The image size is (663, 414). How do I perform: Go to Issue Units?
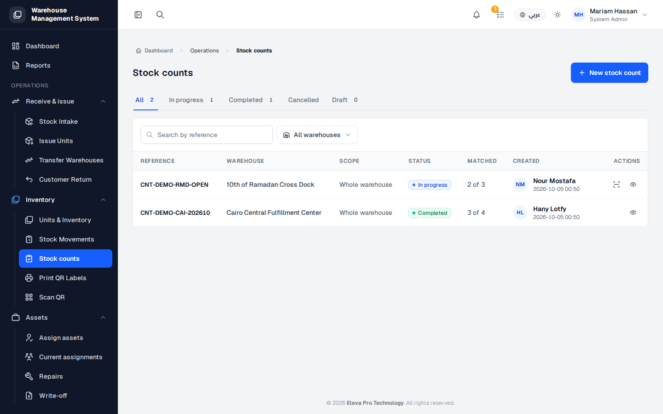click(x=65, y=141)
